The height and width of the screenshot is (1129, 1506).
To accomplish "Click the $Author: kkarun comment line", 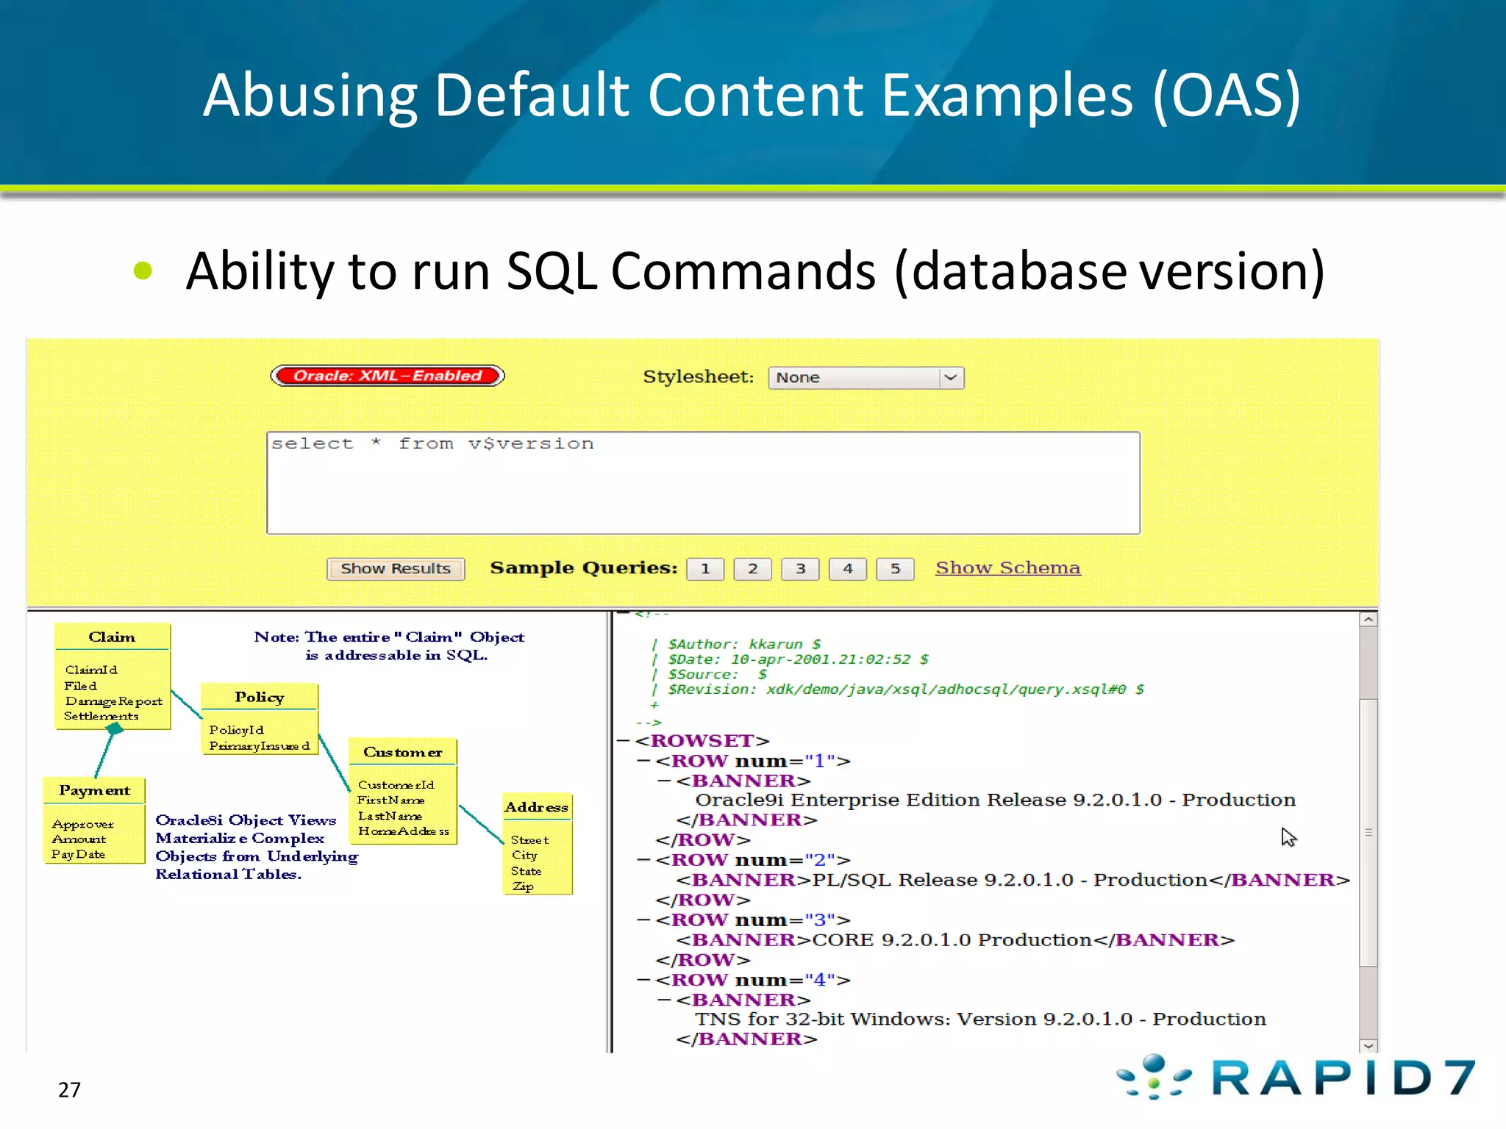I will (737, 645).
